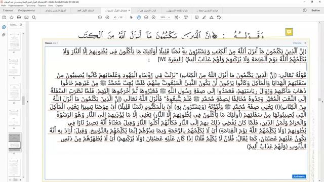Image resolution: width=324 pixels, height=182 pixels.
Task: Go to next page with the down arrow
Action: click(107, 18)
